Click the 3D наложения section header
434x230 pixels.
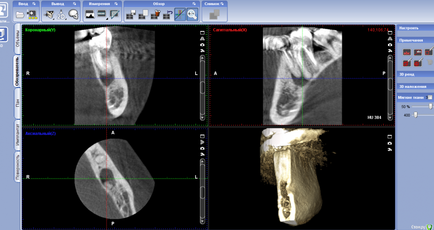tap(412, 86)
